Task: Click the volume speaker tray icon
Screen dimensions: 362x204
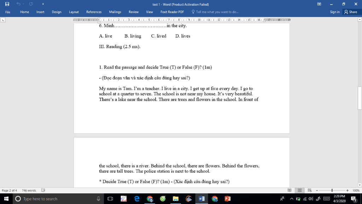Action: (311, 199)
